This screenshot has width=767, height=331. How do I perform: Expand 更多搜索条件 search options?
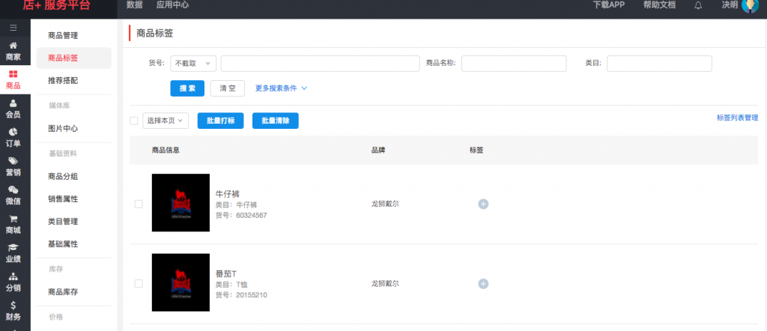point(281,88)
